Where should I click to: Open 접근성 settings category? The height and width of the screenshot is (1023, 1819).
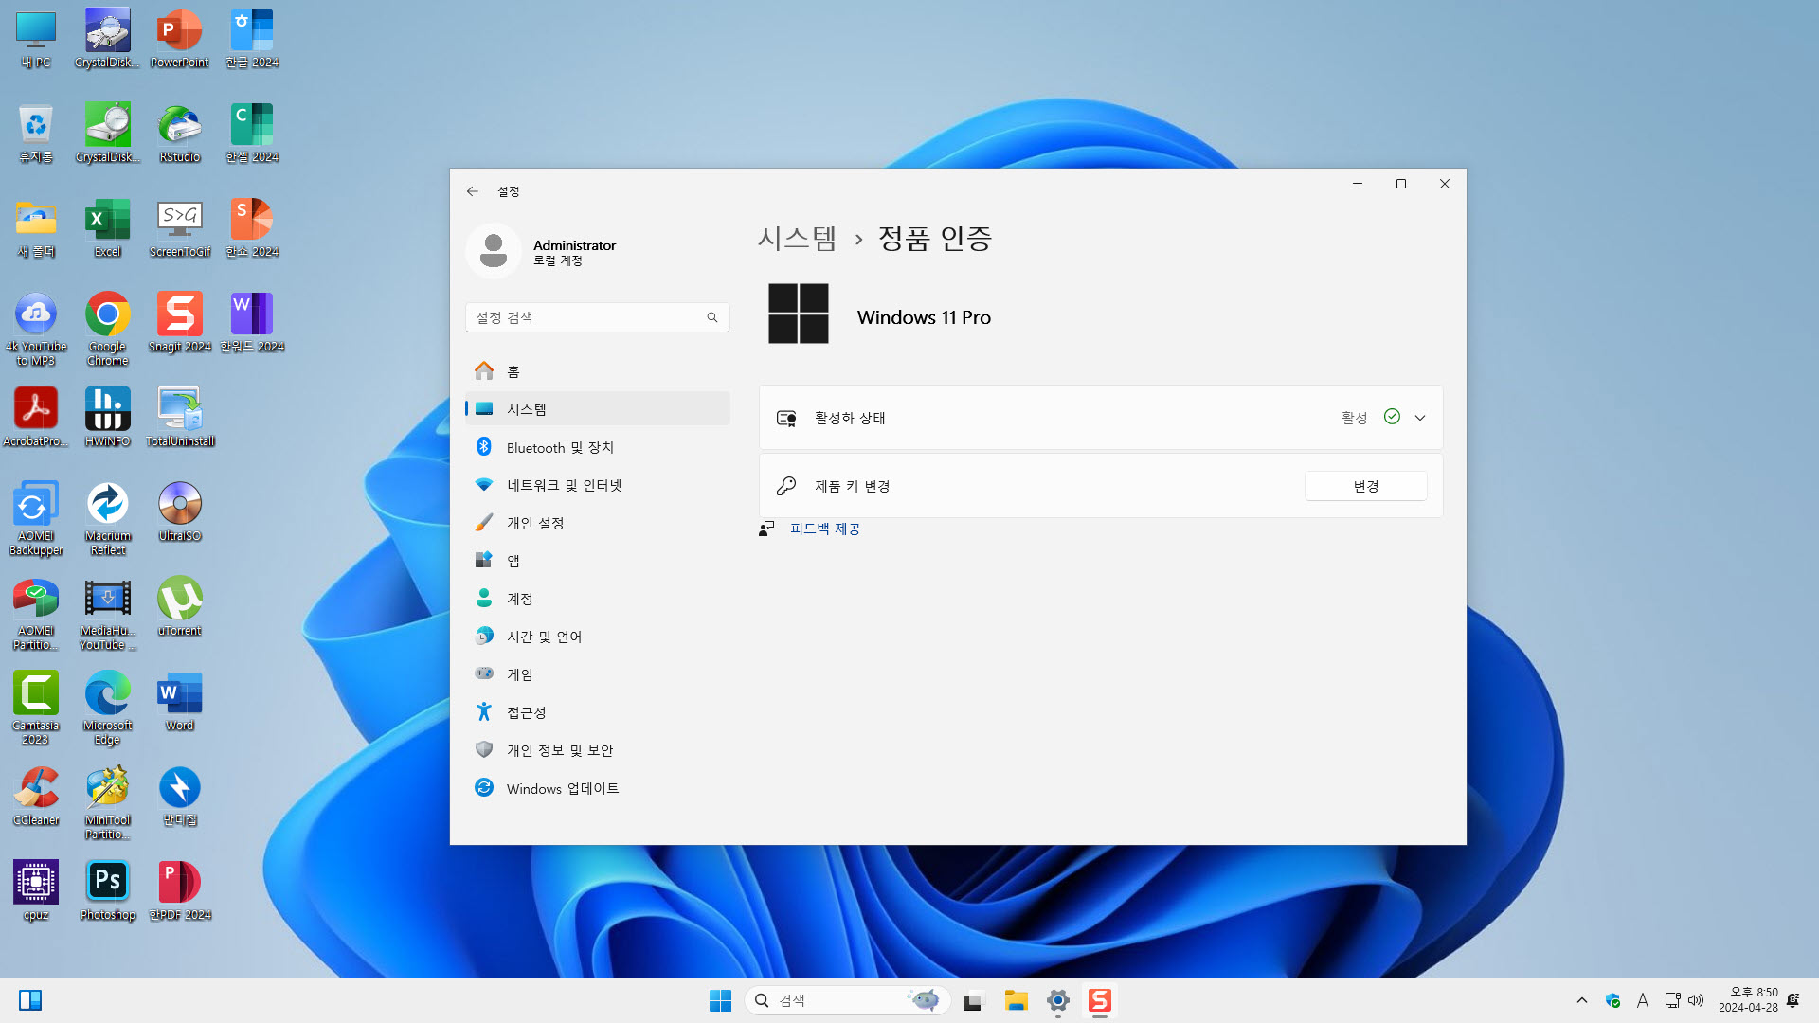point(598,712)
